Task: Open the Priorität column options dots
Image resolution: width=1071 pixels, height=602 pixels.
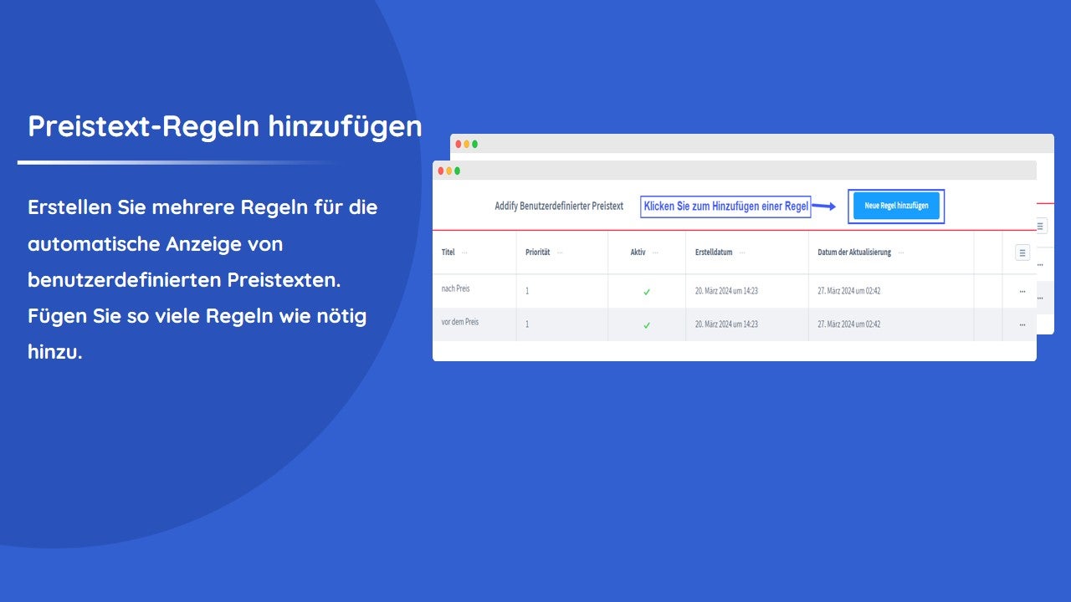Action: click(x=560, y=253)
